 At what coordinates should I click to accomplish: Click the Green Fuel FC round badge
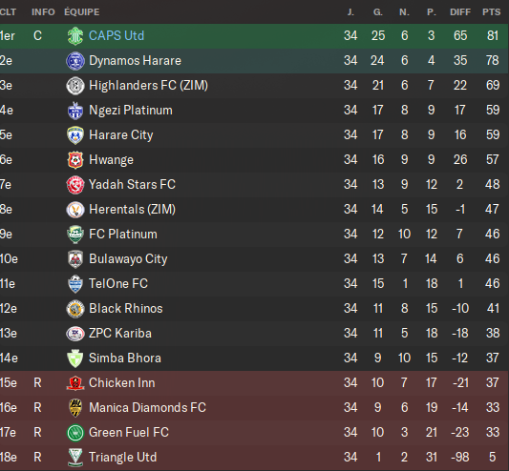75,433
